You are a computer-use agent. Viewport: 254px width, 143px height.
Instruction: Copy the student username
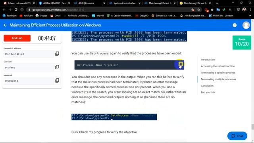pos(57,67)
